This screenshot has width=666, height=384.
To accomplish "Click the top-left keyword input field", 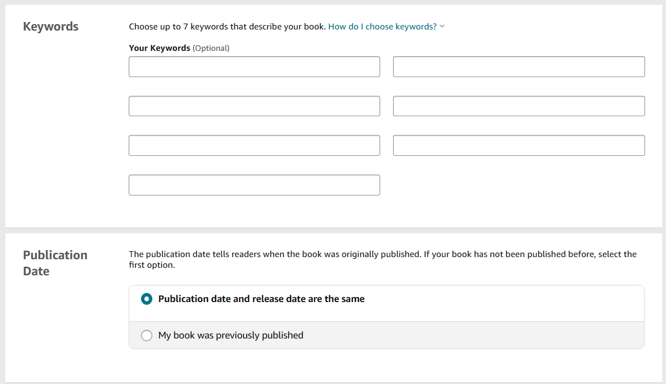I will [x=254, y=67].
